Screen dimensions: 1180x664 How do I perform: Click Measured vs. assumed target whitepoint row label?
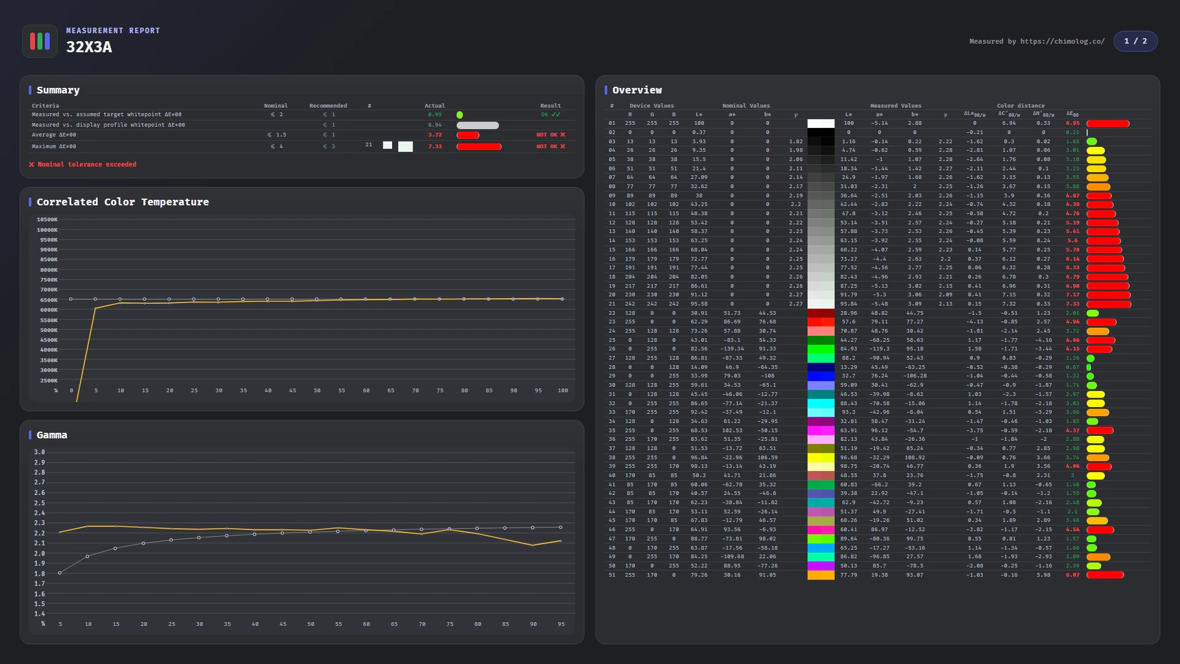click(107, 114)
